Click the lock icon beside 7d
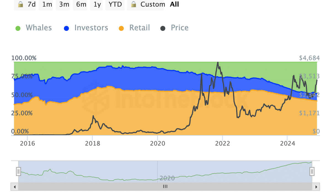331x193 pixels. (20, 4)
